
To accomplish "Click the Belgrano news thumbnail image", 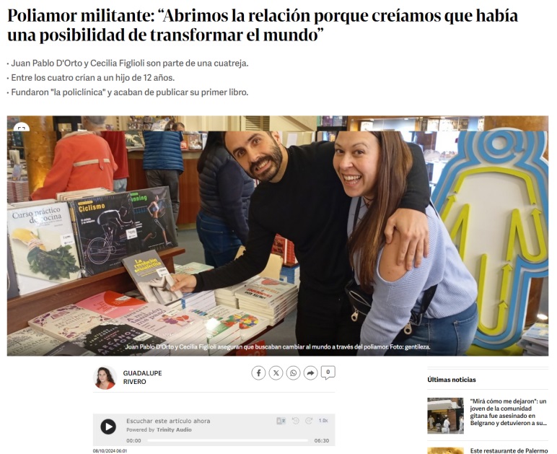I will tap(445, 416).
